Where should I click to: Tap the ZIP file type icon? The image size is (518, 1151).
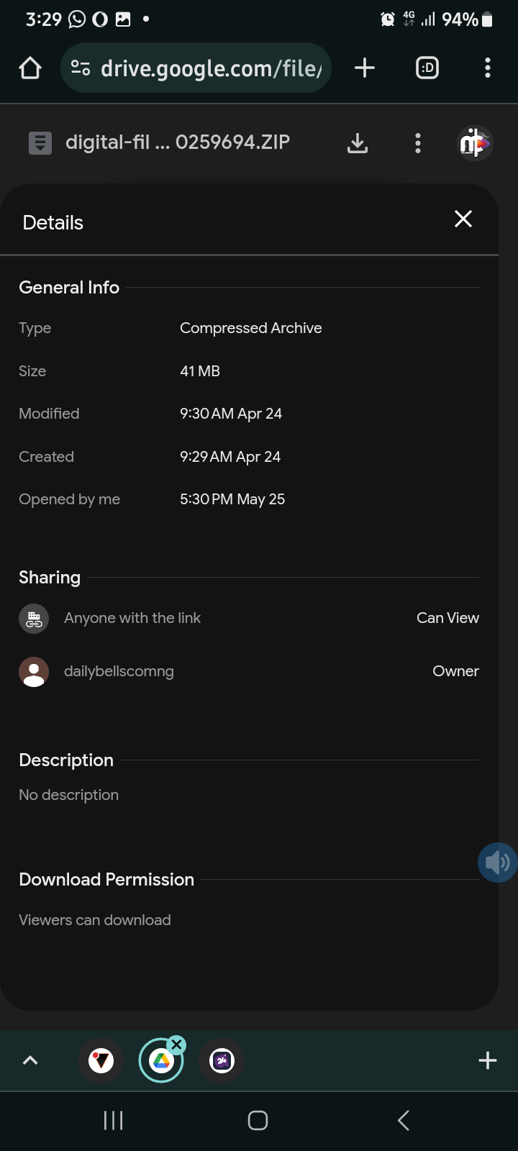click(x=40, y=143)
